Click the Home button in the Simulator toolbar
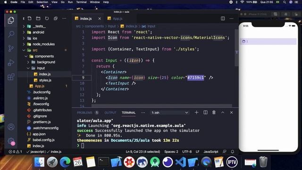The width and height of the screenshot is (302, 170). pos(285,14)
